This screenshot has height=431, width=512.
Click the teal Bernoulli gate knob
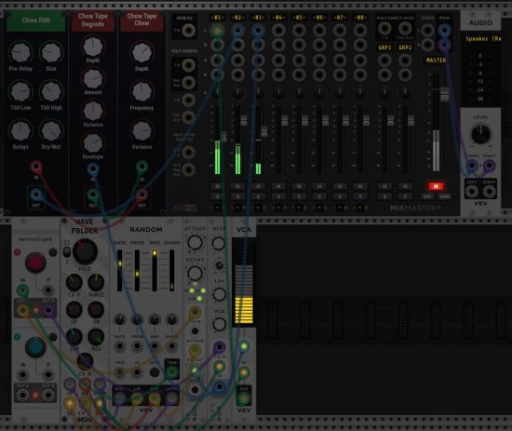(35, 347)
